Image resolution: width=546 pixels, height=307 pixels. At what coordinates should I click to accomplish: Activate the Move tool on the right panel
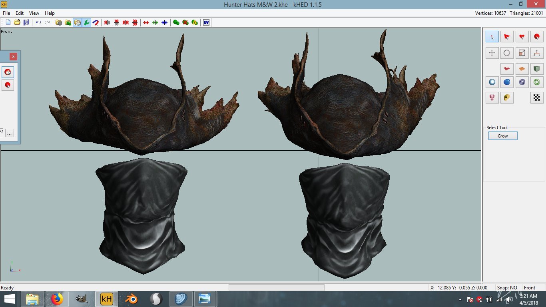pyautogui.click(x=492, y=52)
